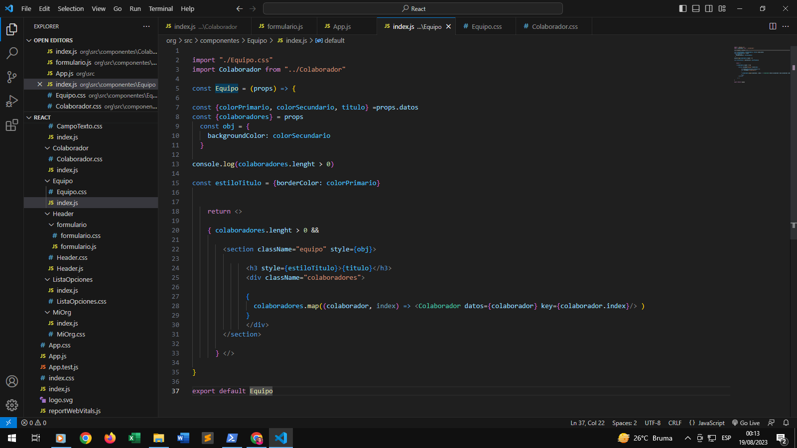The width and height of the screenshot is (797, 448).
Task: Toggle Panel visibility
Action: click(696, 8)
